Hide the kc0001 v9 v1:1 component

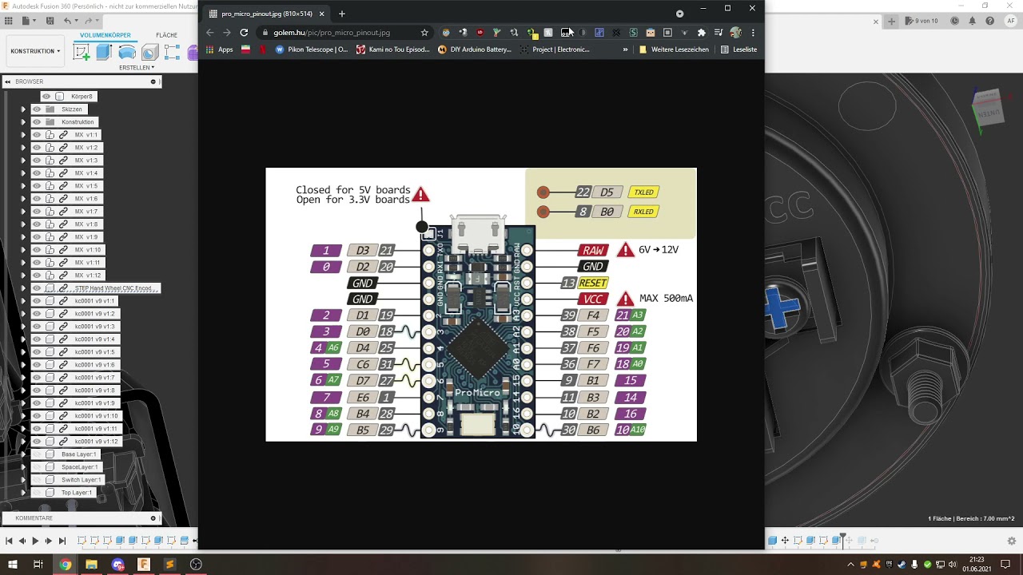click(x=36, y=301)
